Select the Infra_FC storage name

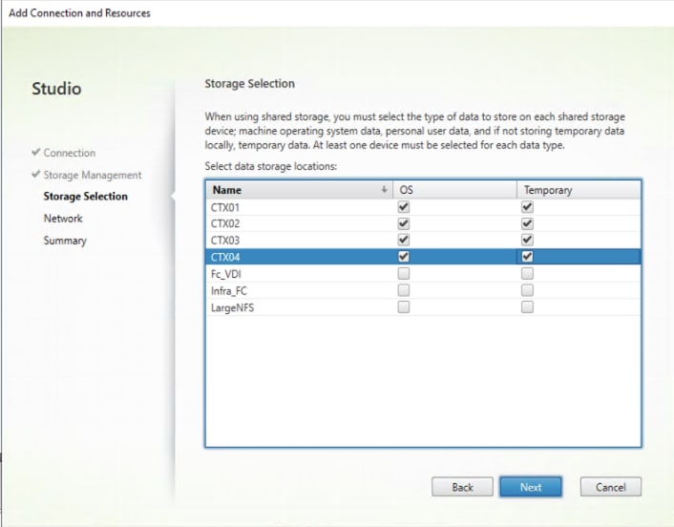click(x=229, y=291)
